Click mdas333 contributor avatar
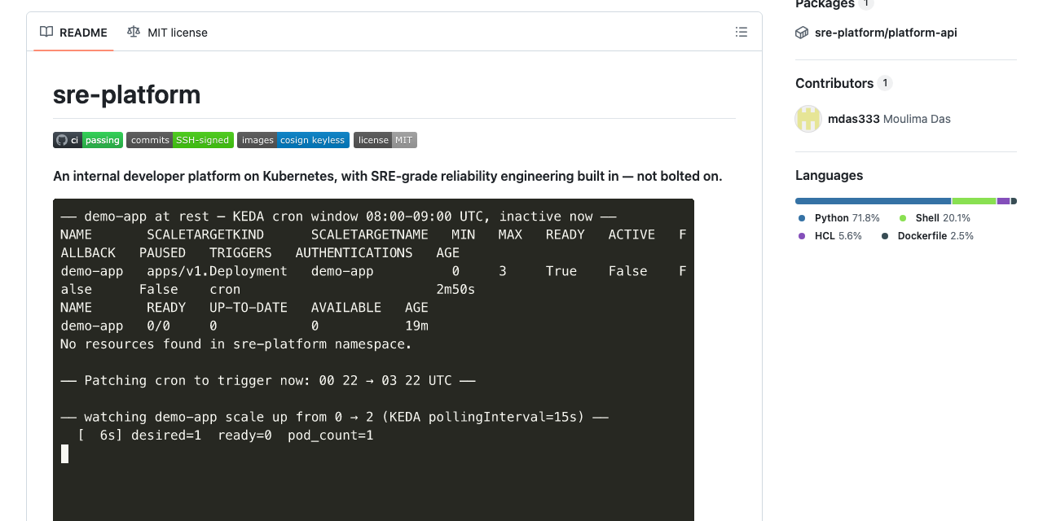 coord(808,119)
